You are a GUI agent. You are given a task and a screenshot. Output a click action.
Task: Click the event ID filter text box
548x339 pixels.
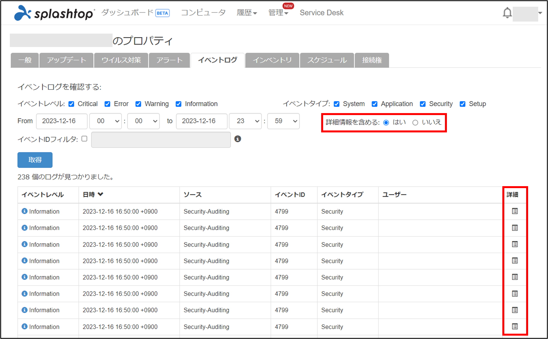[161, 139]
